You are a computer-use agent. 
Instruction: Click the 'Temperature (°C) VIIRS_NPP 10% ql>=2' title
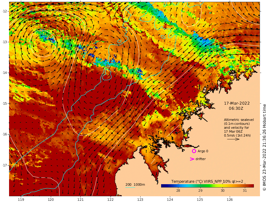[207, 181]
